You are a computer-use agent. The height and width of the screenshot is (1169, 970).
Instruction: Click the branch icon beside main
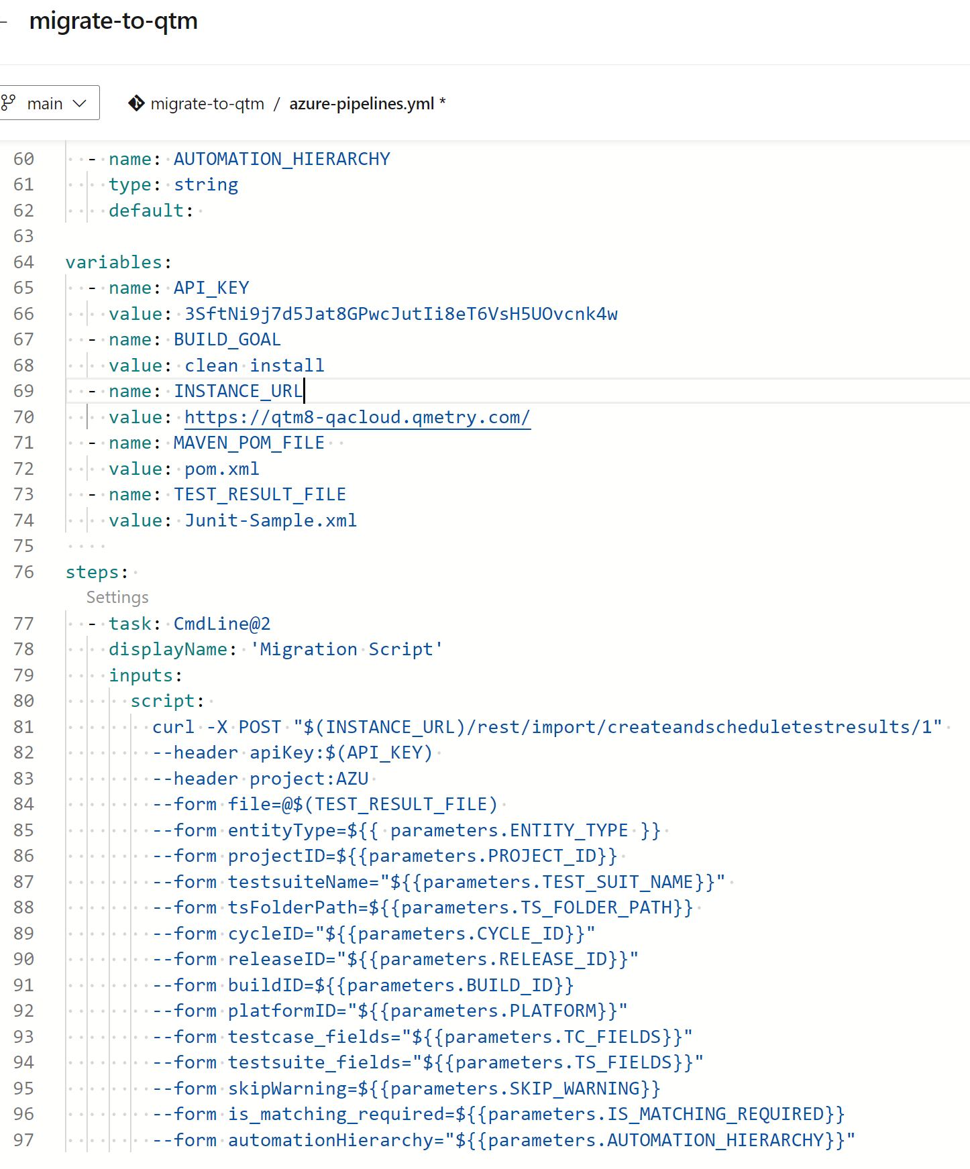pos(8,103)
